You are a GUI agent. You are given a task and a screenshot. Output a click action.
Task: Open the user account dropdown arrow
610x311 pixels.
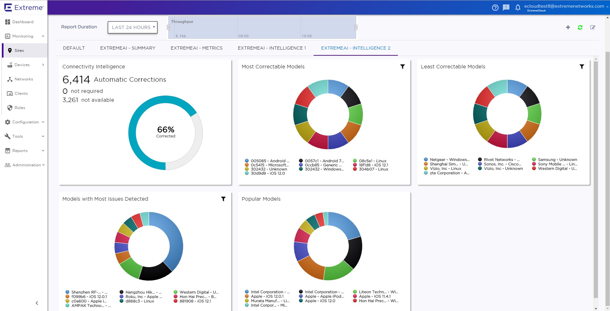point(607,7)
